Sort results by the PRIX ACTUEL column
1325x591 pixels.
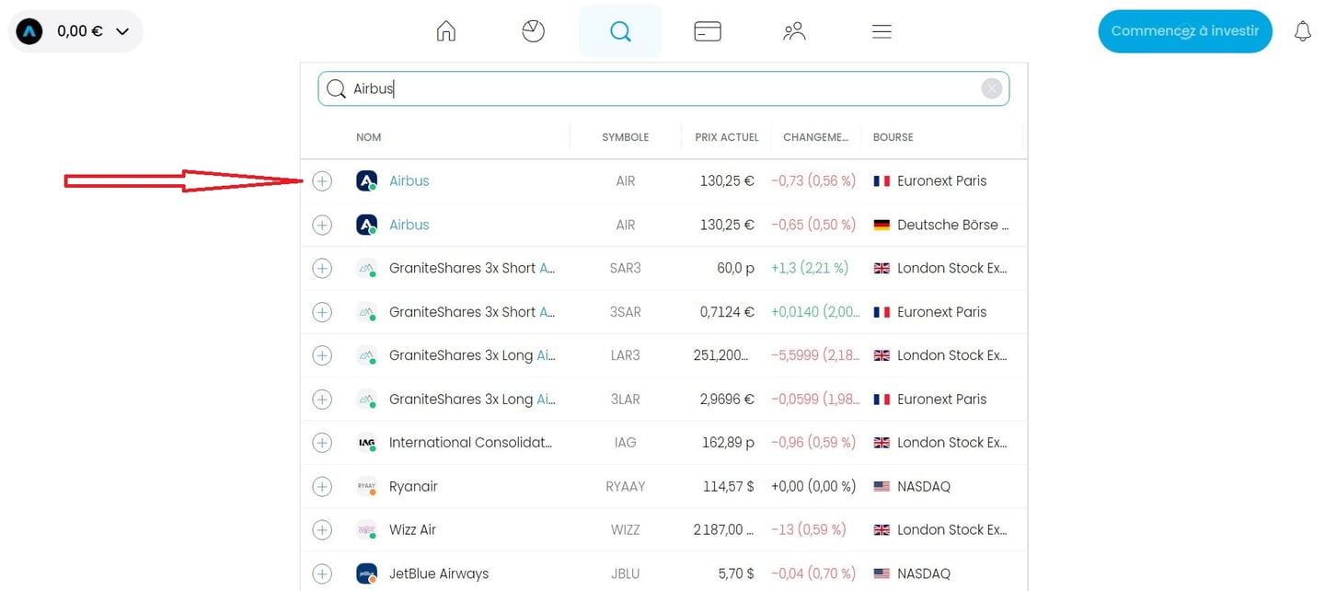(726, 136)
